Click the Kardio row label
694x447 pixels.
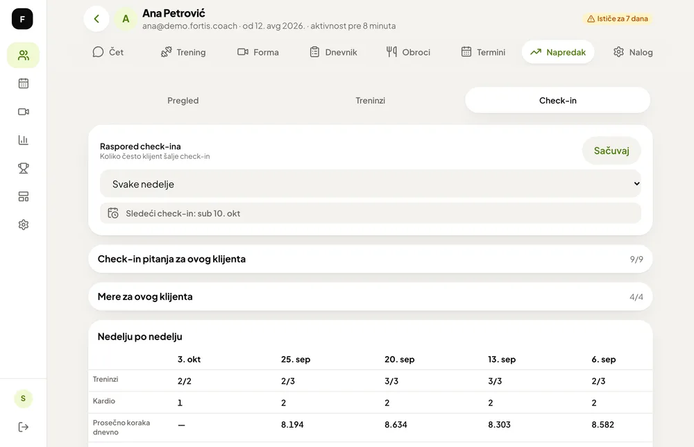click(104, 401)
